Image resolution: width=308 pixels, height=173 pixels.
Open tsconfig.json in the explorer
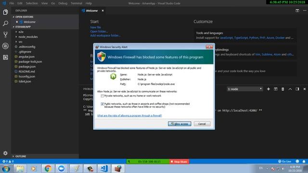click(x=27, y=76)
